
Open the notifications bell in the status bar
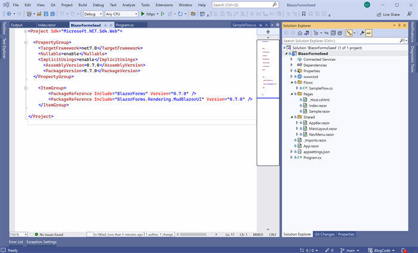pos(404,251)
